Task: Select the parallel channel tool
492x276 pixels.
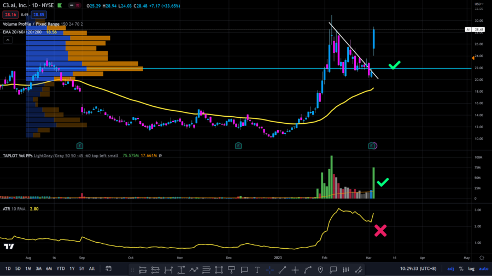Action: point(358,270)
